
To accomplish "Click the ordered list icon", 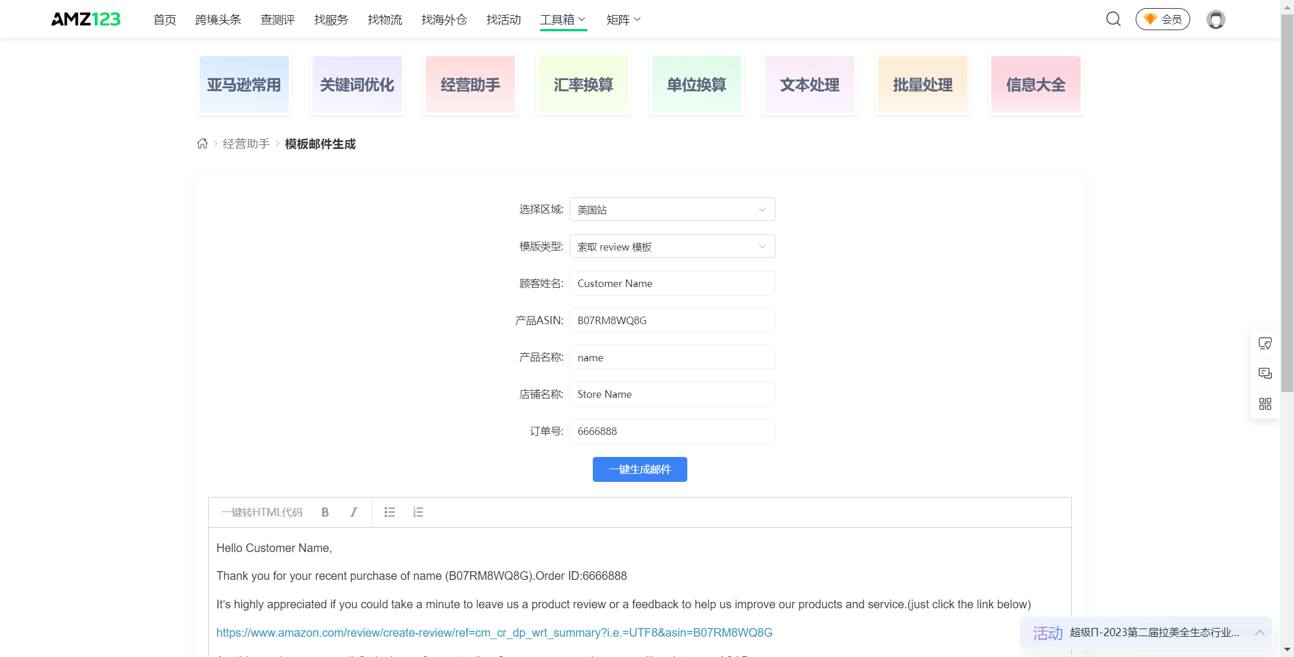I will [x=418, y=511].
